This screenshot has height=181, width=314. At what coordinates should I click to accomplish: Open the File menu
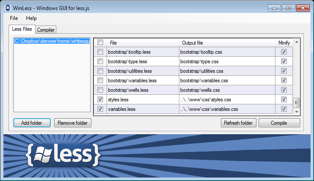click(x=14, y=18)
